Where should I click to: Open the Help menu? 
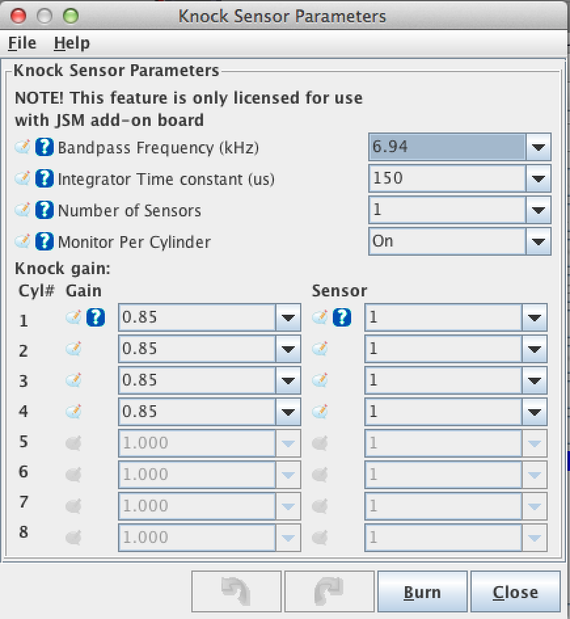[x=71, y=43]
